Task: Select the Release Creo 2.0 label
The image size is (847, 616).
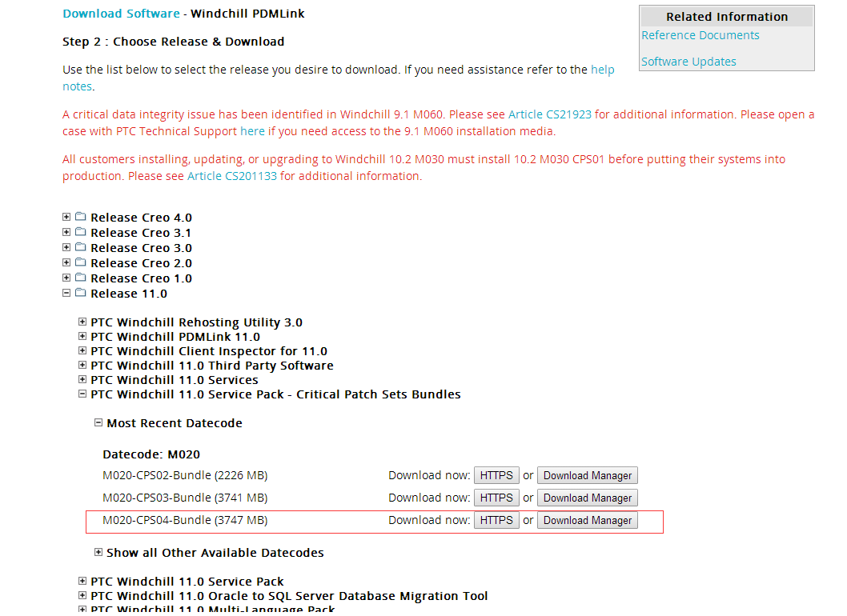Action: click(142, 263)
